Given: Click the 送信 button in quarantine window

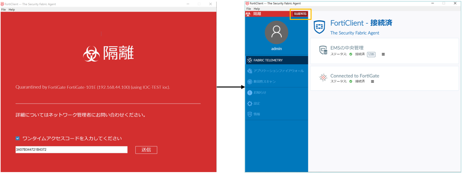Looking at the screenshot, I should click(x=146, y=150).
